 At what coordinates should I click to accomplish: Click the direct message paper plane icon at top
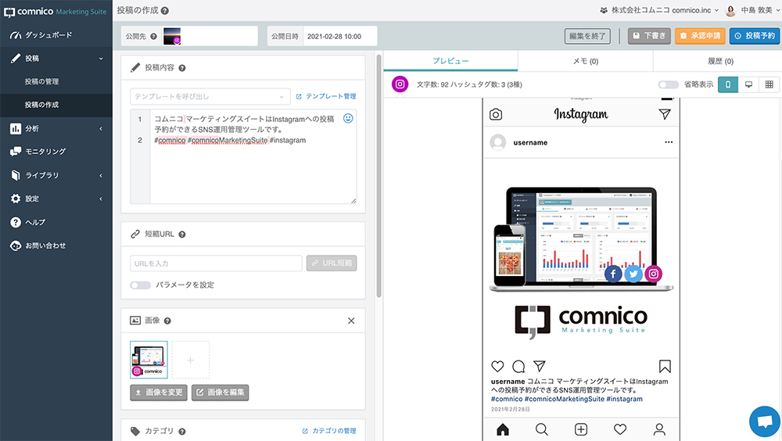click(x=664, y=114)
